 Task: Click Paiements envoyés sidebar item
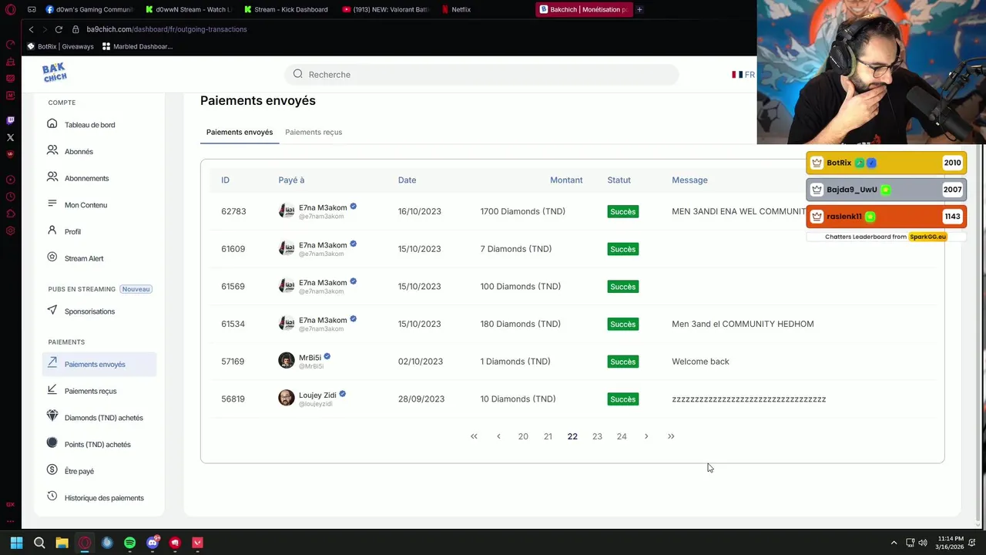(x=99, y=365)
